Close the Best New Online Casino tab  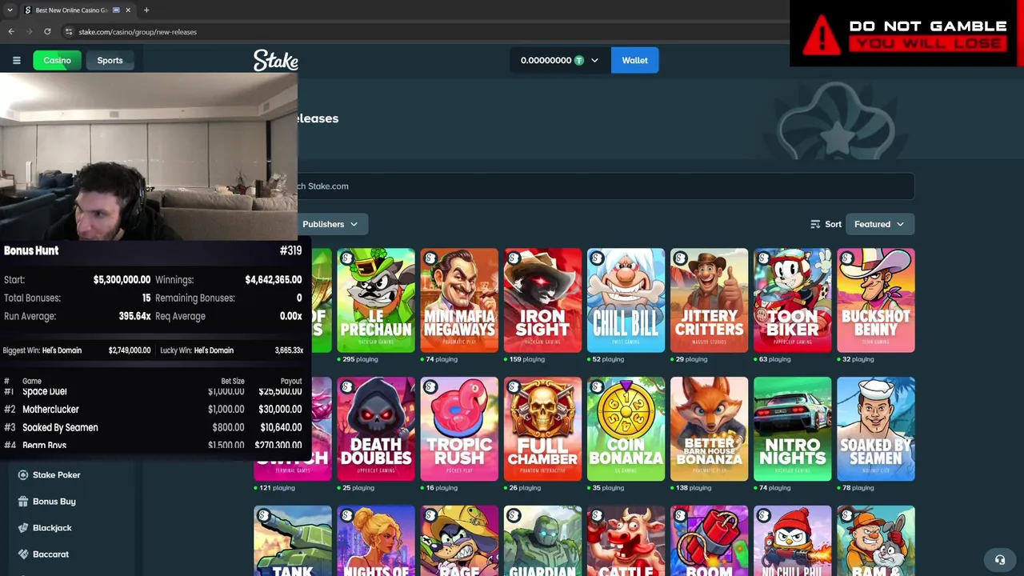128,10
